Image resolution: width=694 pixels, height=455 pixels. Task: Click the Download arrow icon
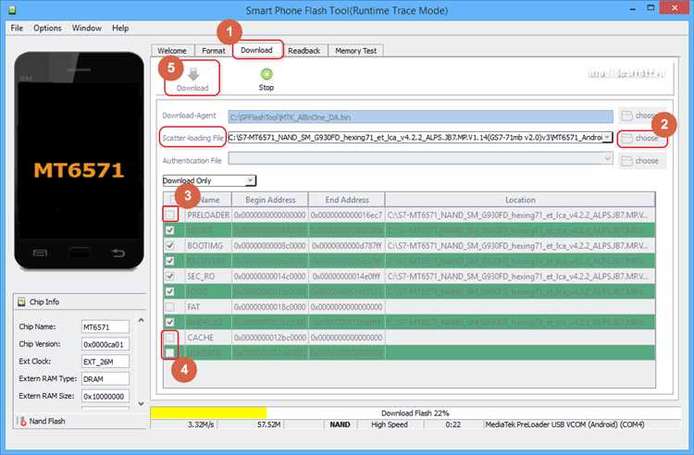point(192,73)
